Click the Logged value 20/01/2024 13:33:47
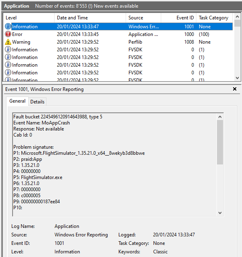The image size is (242, 257). [x=174, y=235]
